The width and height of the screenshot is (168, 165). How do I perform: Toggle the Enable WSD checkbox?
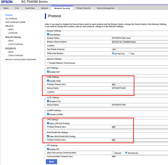(x=48, y=81)
